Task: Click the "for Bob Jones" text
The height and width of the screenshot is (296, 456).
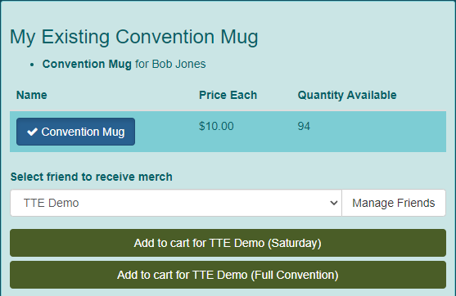Action: point(170,64)
